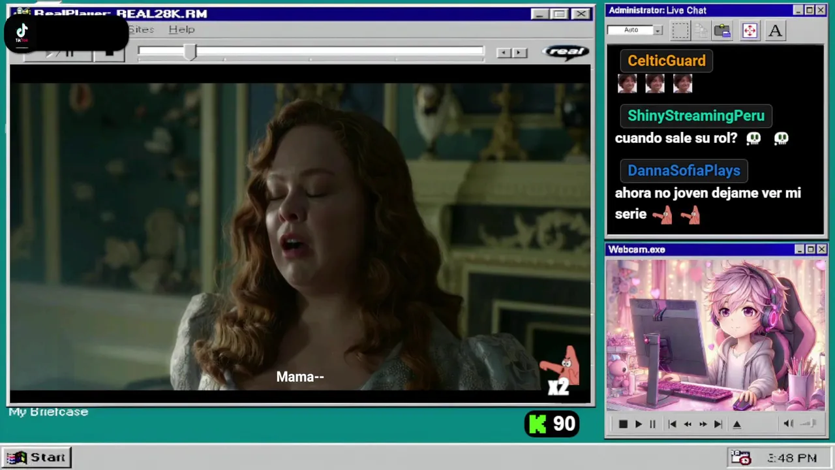The height and width of the screenshot is (470, 835).
Task: Click the system tray scheduler icon
Action: (740, 458)
